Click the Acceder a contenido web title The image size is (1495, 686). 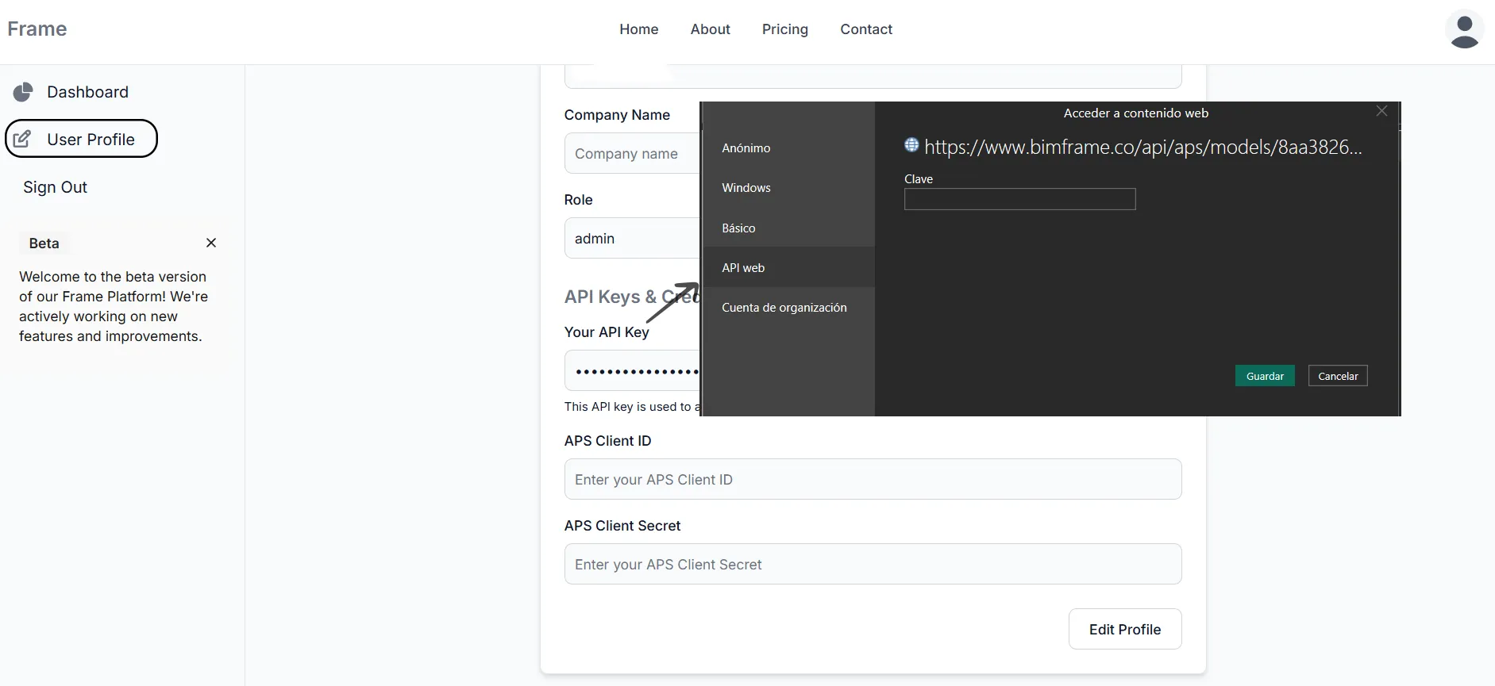coord(1136,113)
